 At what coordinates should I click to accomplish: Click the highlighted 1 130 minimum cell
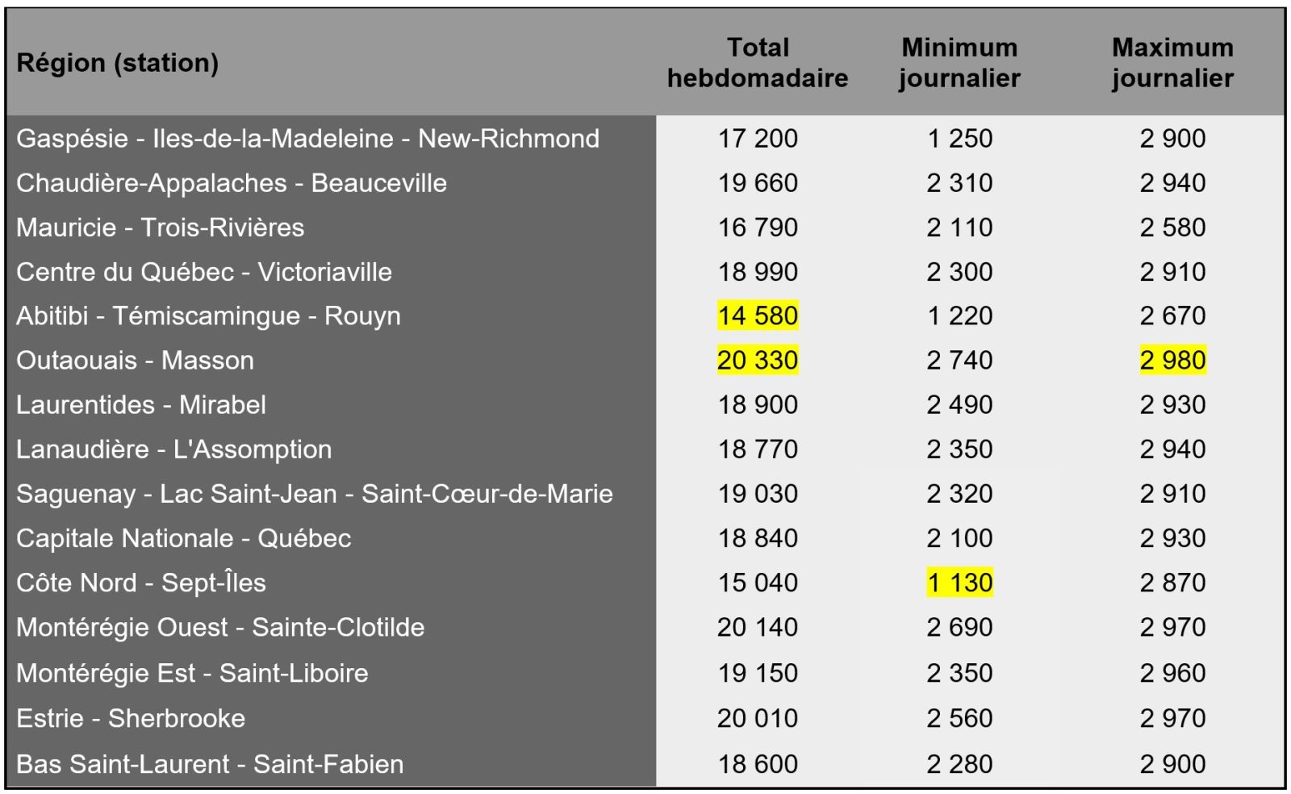pyautogui.click(x=959, y=583)
